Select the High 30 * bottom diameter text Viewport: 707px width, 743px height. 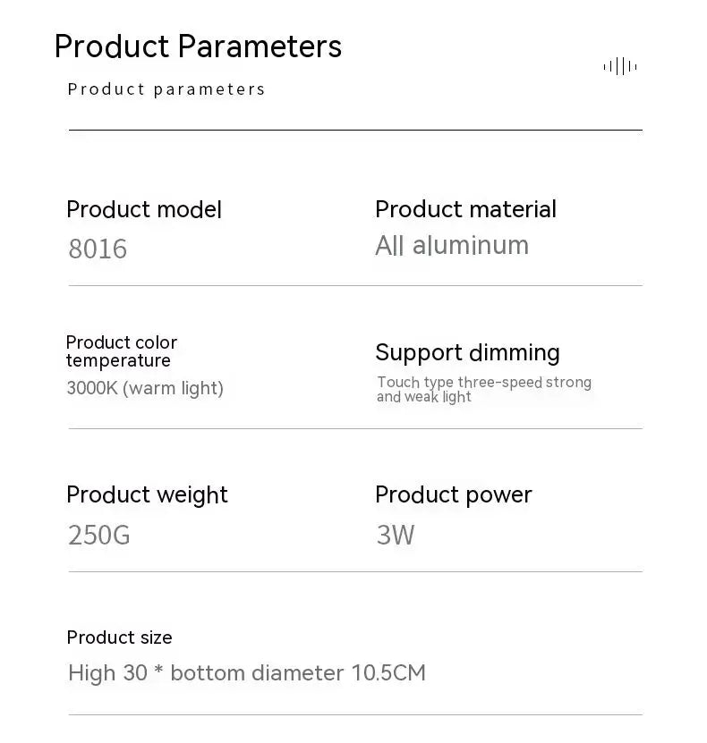pos(247,673)
